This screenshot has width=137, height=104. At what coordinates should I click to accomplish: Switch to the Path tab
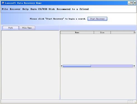(x=11, y=28)
